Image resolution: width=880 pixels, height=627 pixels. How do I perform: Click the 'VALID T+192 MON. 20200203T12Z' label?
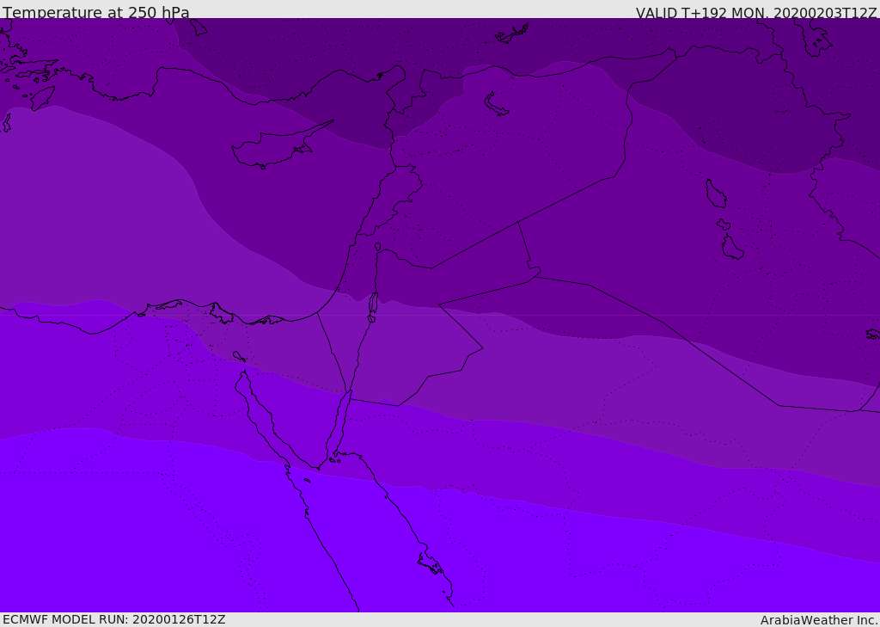coord(756,12)
